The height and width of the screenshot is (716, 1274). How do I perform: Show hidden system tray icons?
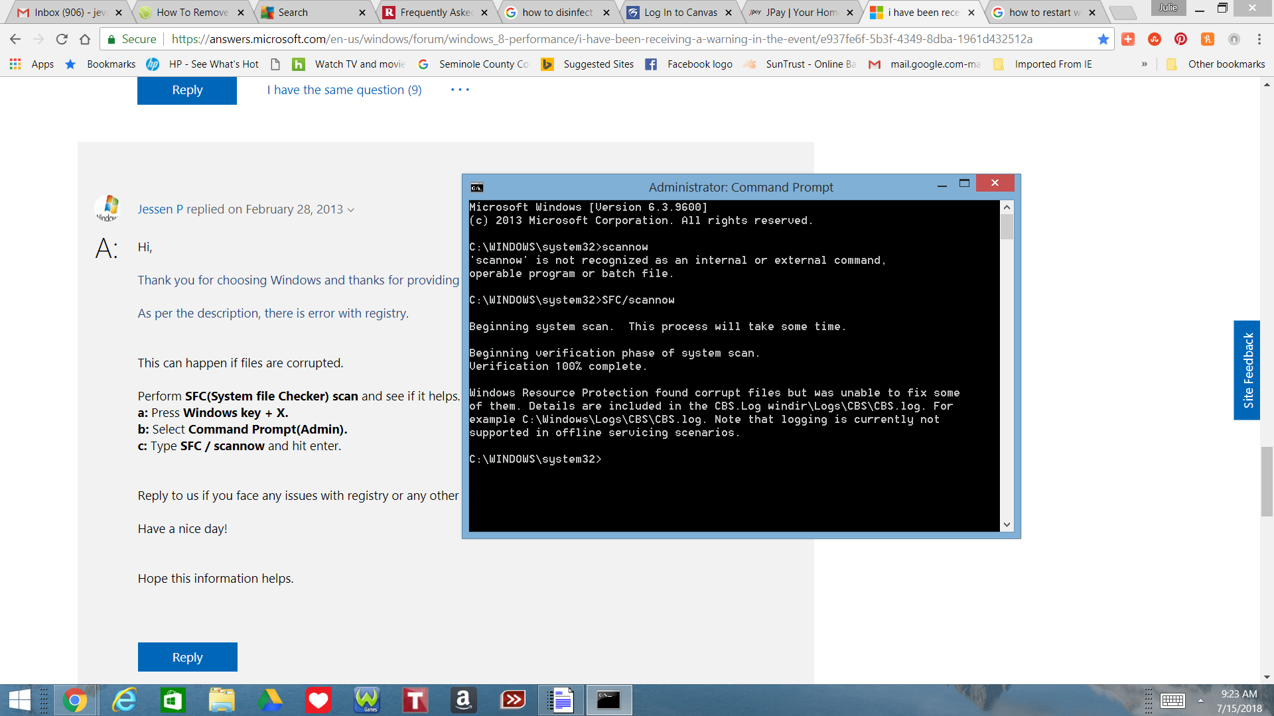(1200, 701)
